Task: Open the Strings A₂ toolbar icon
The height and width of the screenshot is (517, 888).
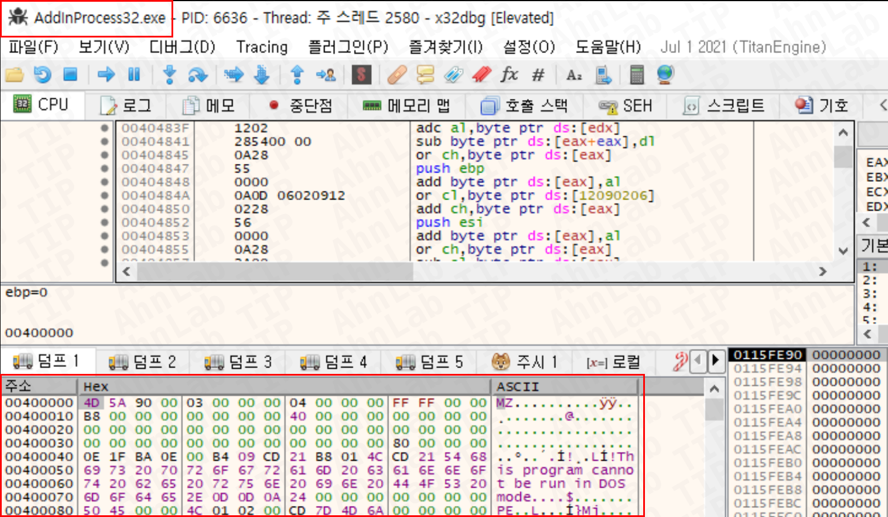Action: tap(574, 74)
